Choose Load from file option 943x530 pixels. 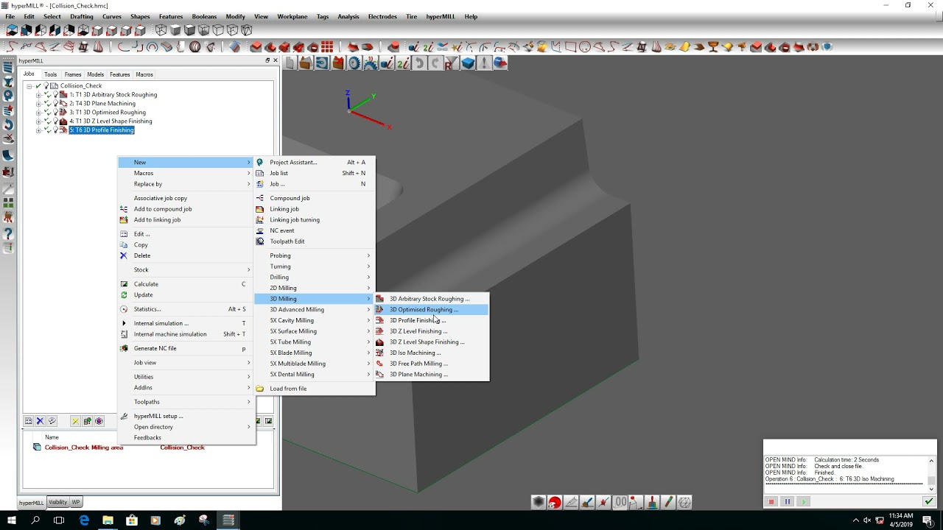pos(315,389)
